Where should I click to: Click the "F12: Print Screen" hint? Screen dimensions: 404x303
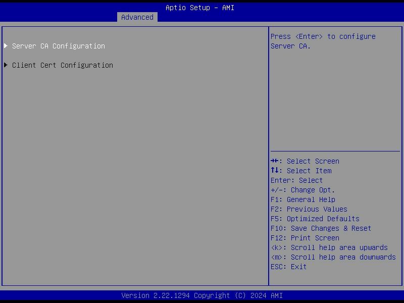pos(305,238)
